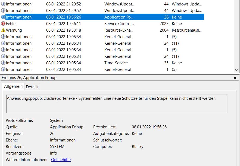Click the yellow warning icon on Resource-Exhaustion row
This screenshot has width=240, height=166.
pos(3,30)
